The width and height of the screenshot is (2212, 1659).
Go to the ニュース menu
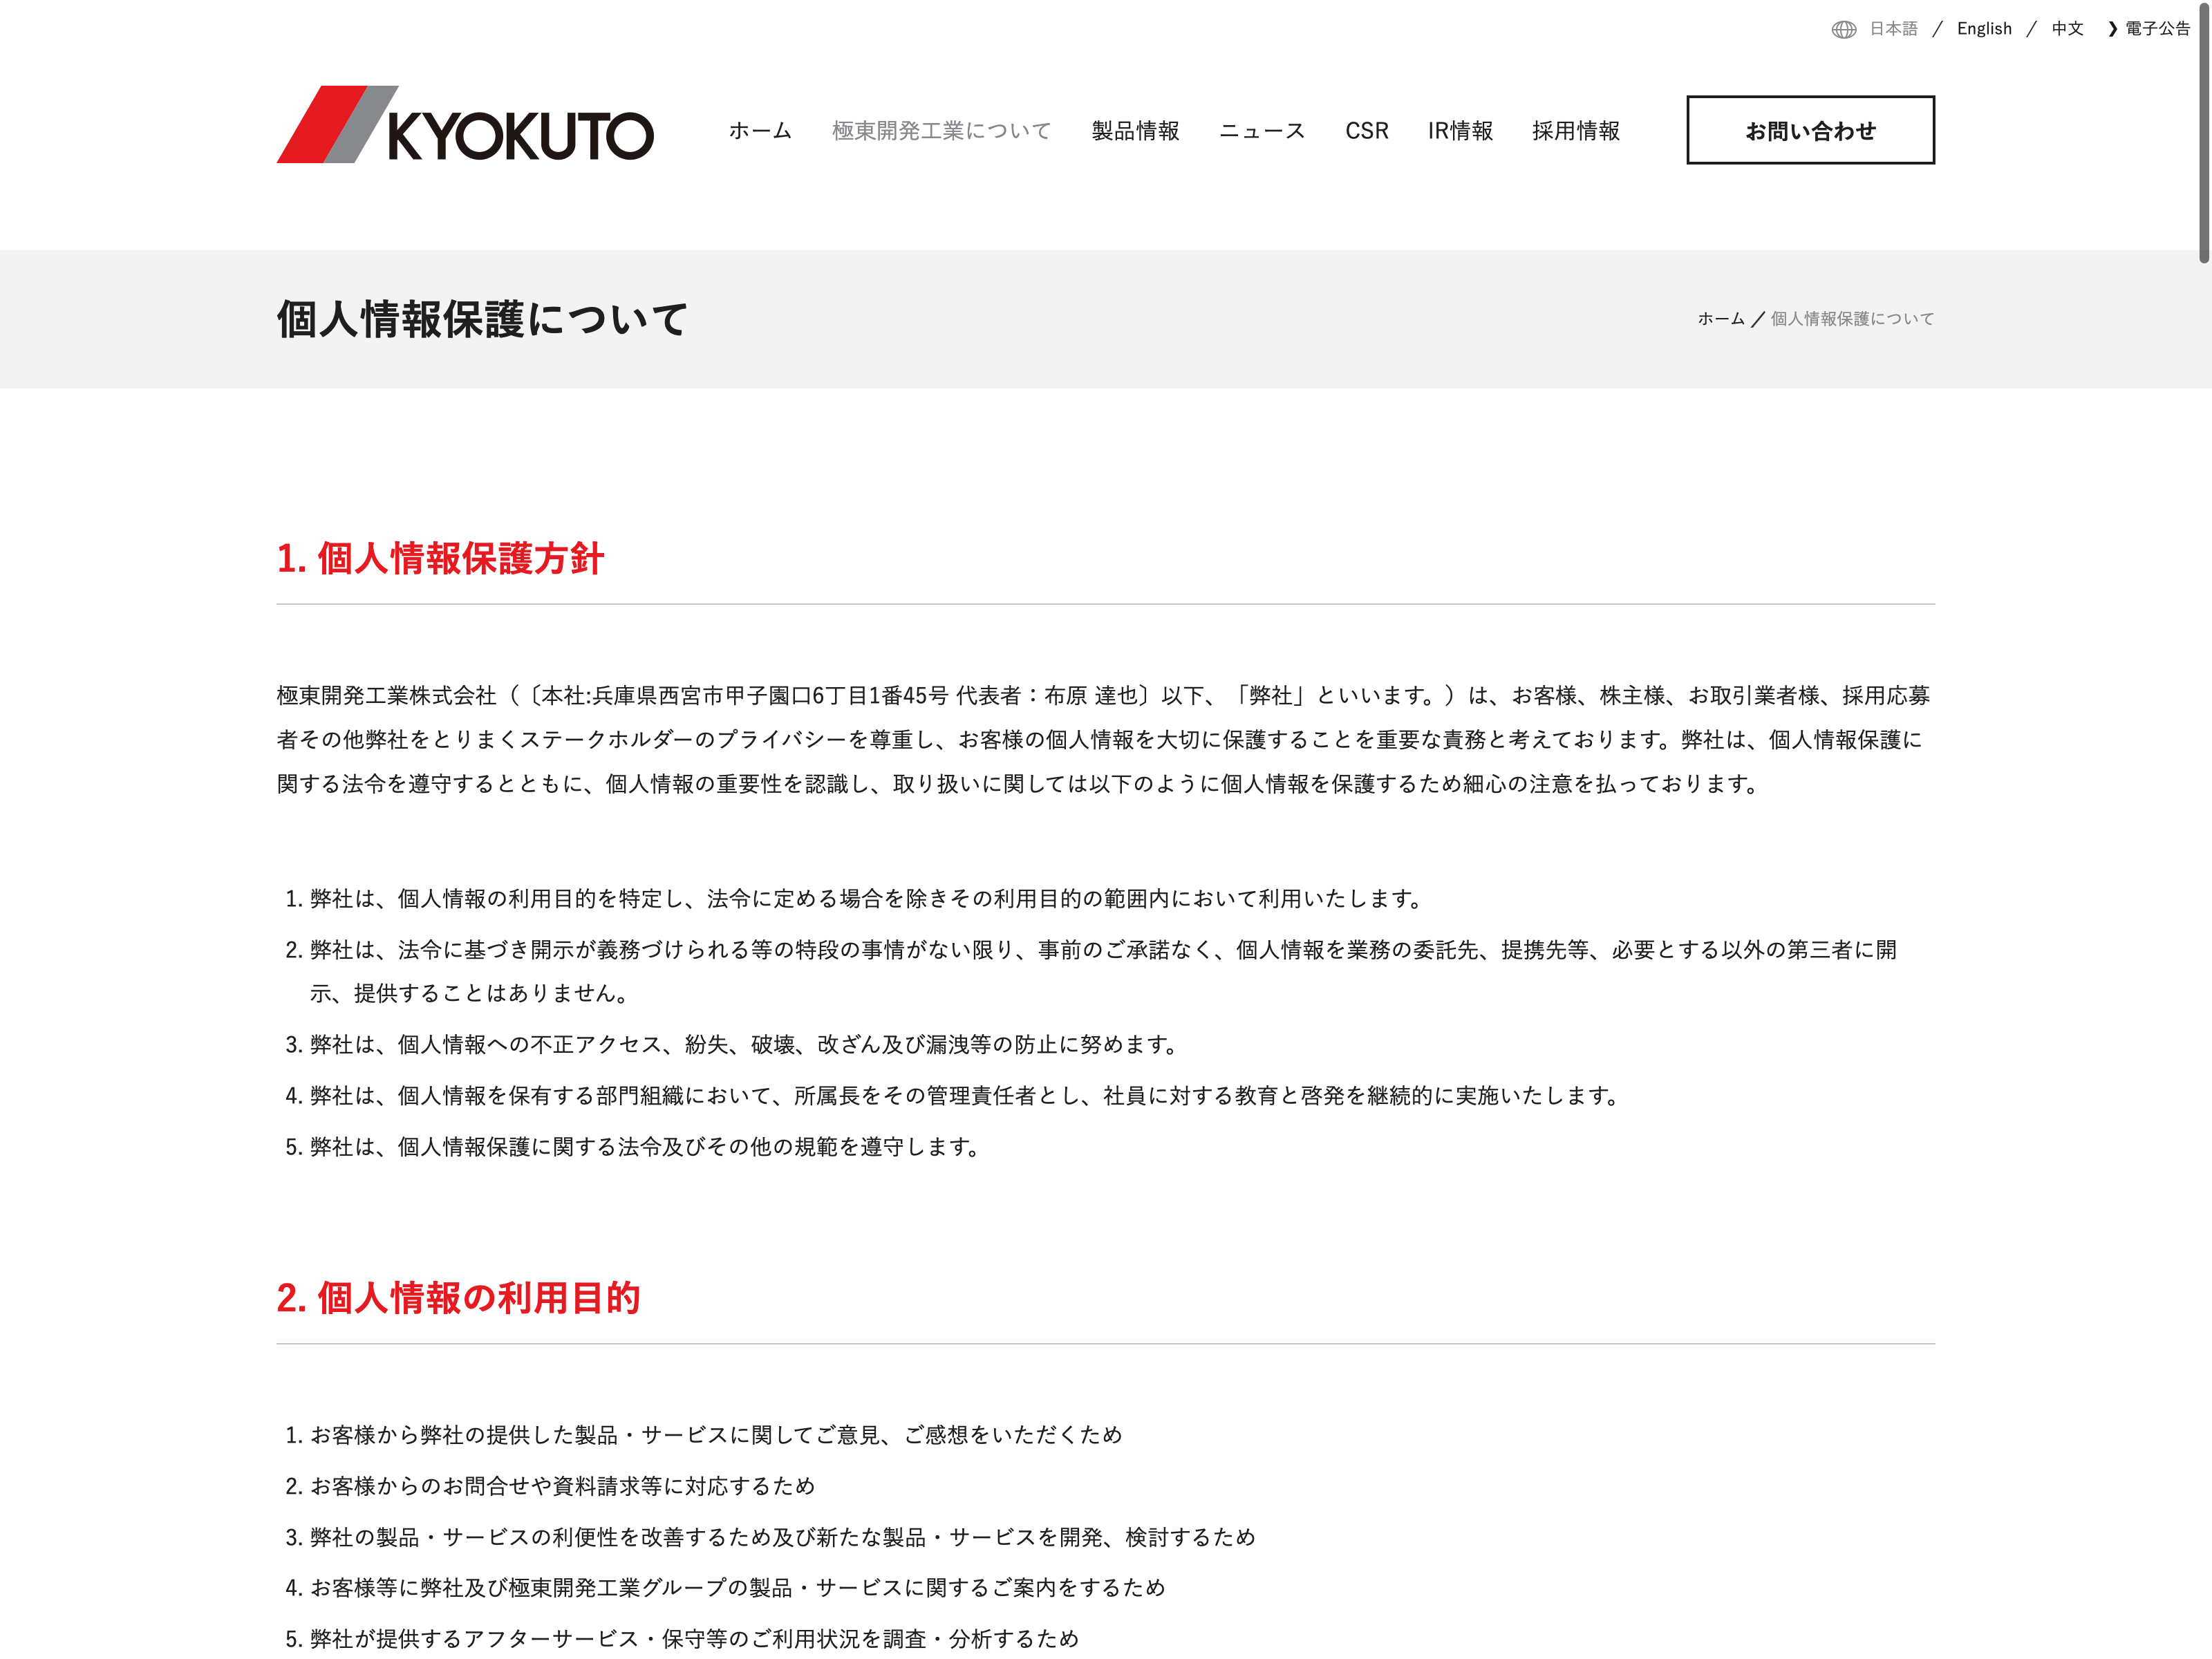click(x=1262, y=131)
